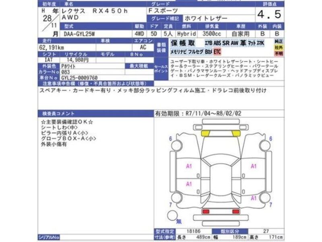Toggle the 社外 aftermarket parts marker

[x=279, y=47]
